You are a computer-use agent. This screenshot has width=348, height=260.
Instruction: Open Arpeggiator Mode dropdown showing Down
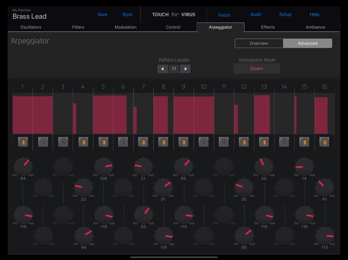257,68
